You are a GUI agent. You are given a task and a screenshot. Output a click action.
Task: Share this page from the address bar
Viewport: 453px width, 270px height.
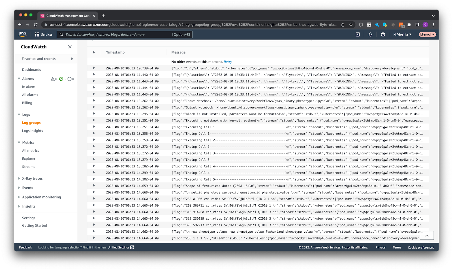pyautogui.click(x=343, y=25)
